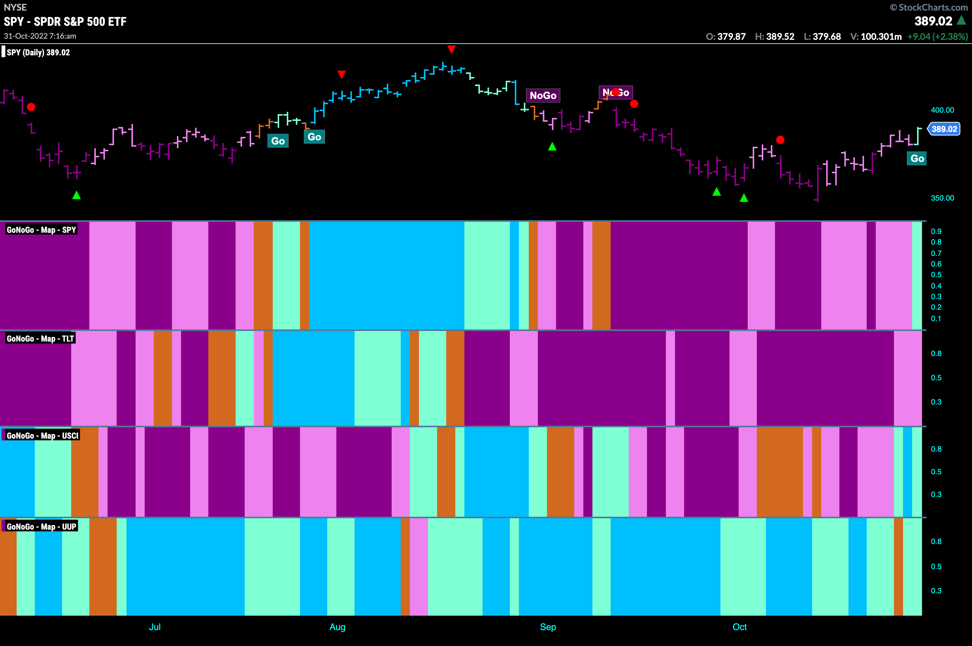Screen dimensions: 972x646
Task: Click the SPY (Daily) 389.02 legend label
Action: coord(38,52)
